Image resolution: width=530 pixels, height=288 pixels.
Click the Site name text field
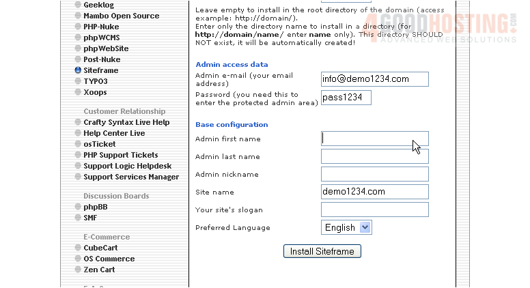(374, 192)
